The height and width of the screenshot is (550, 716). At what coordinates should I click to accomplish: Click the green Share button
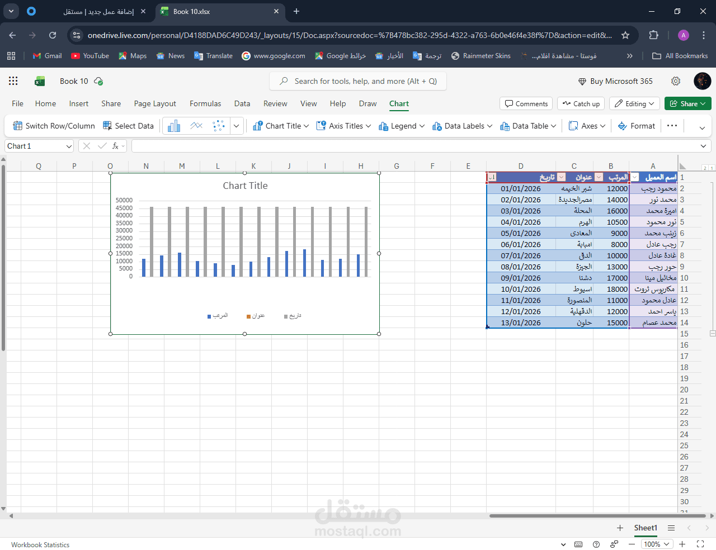click(688, 103)
